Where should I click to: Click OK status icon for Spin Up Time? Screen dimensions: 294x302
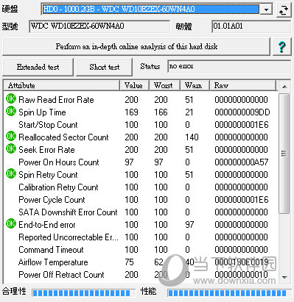(11, 111)
